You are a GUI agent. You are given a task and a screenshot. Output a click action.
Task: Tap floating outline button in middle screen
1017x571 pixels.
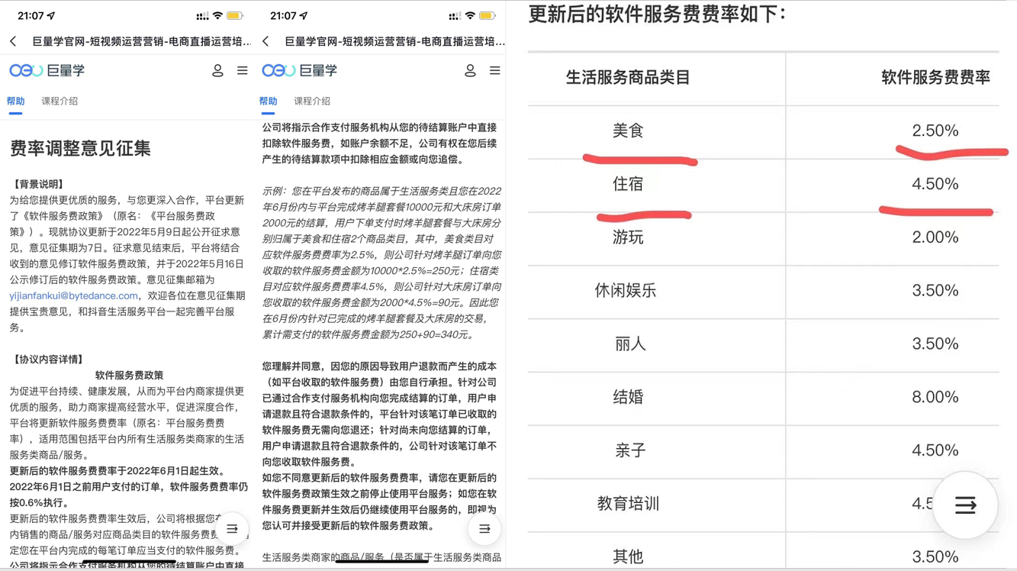point(484,528)
